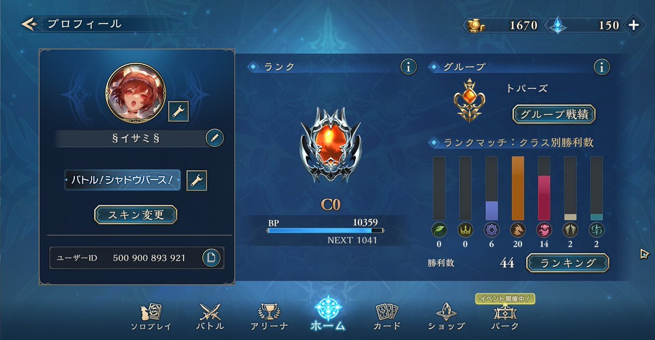Click the スキン変更 button

pos(136,214)
